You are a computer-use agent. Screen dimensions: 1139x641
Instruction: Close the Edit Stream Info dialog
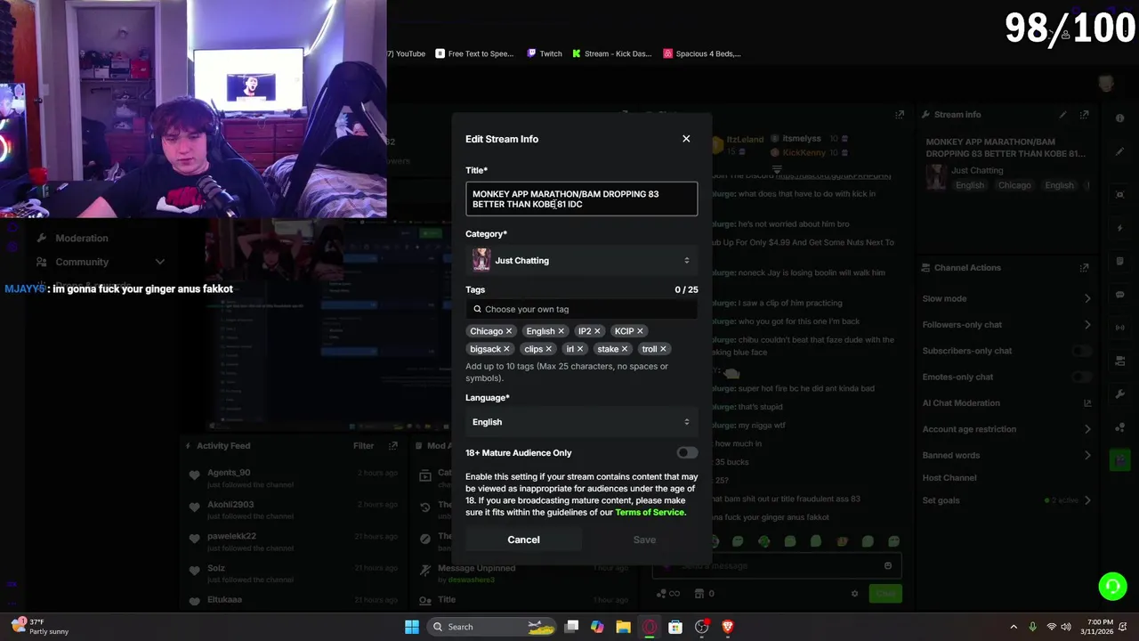[686, 139]
